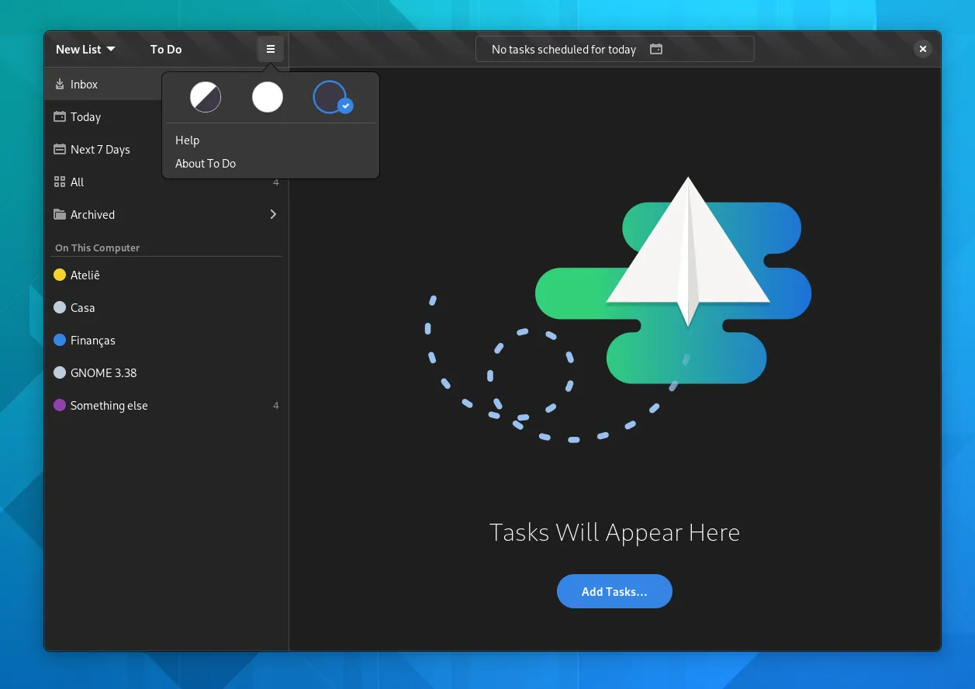
Task: Open the Ateliê task list
Action: [x=167, y=275]
